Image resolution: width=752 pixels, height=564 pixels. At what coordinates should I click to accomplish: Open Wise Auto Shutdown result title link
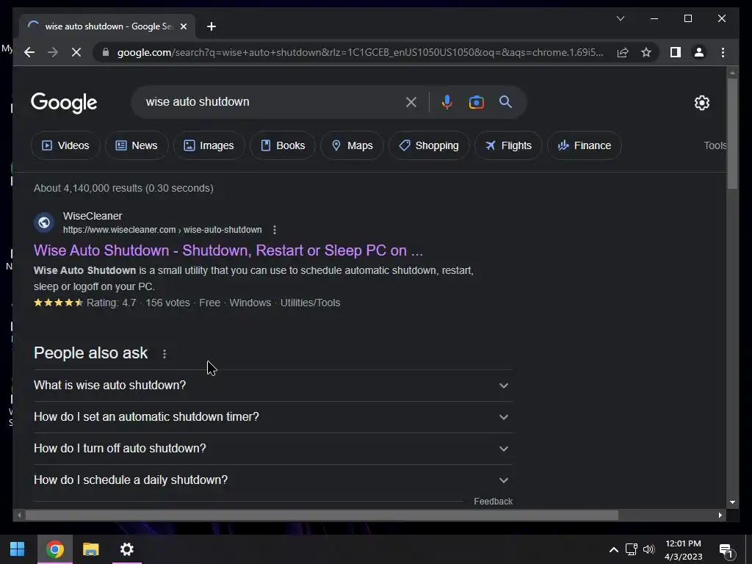click(x=228, y=250)
